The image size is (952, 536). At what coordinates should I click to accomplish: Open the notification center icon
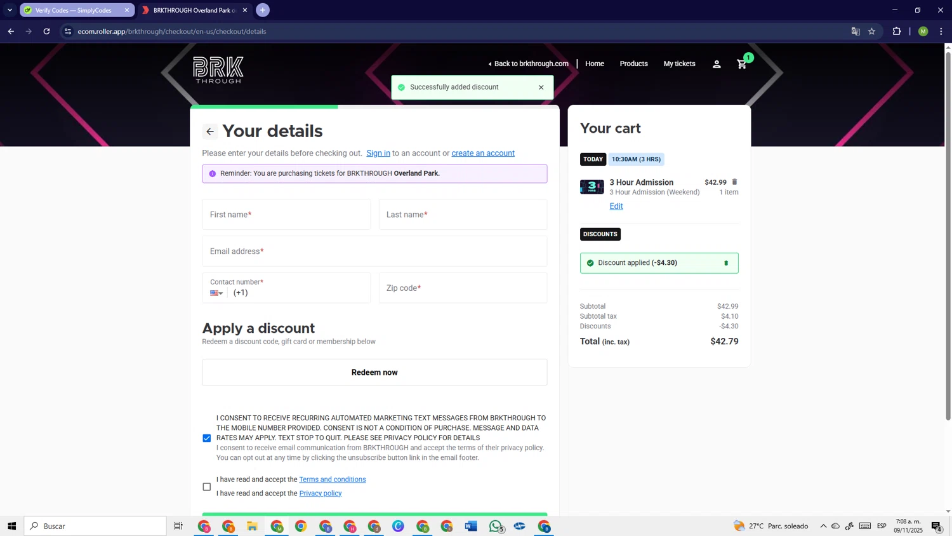click(936, 526)
